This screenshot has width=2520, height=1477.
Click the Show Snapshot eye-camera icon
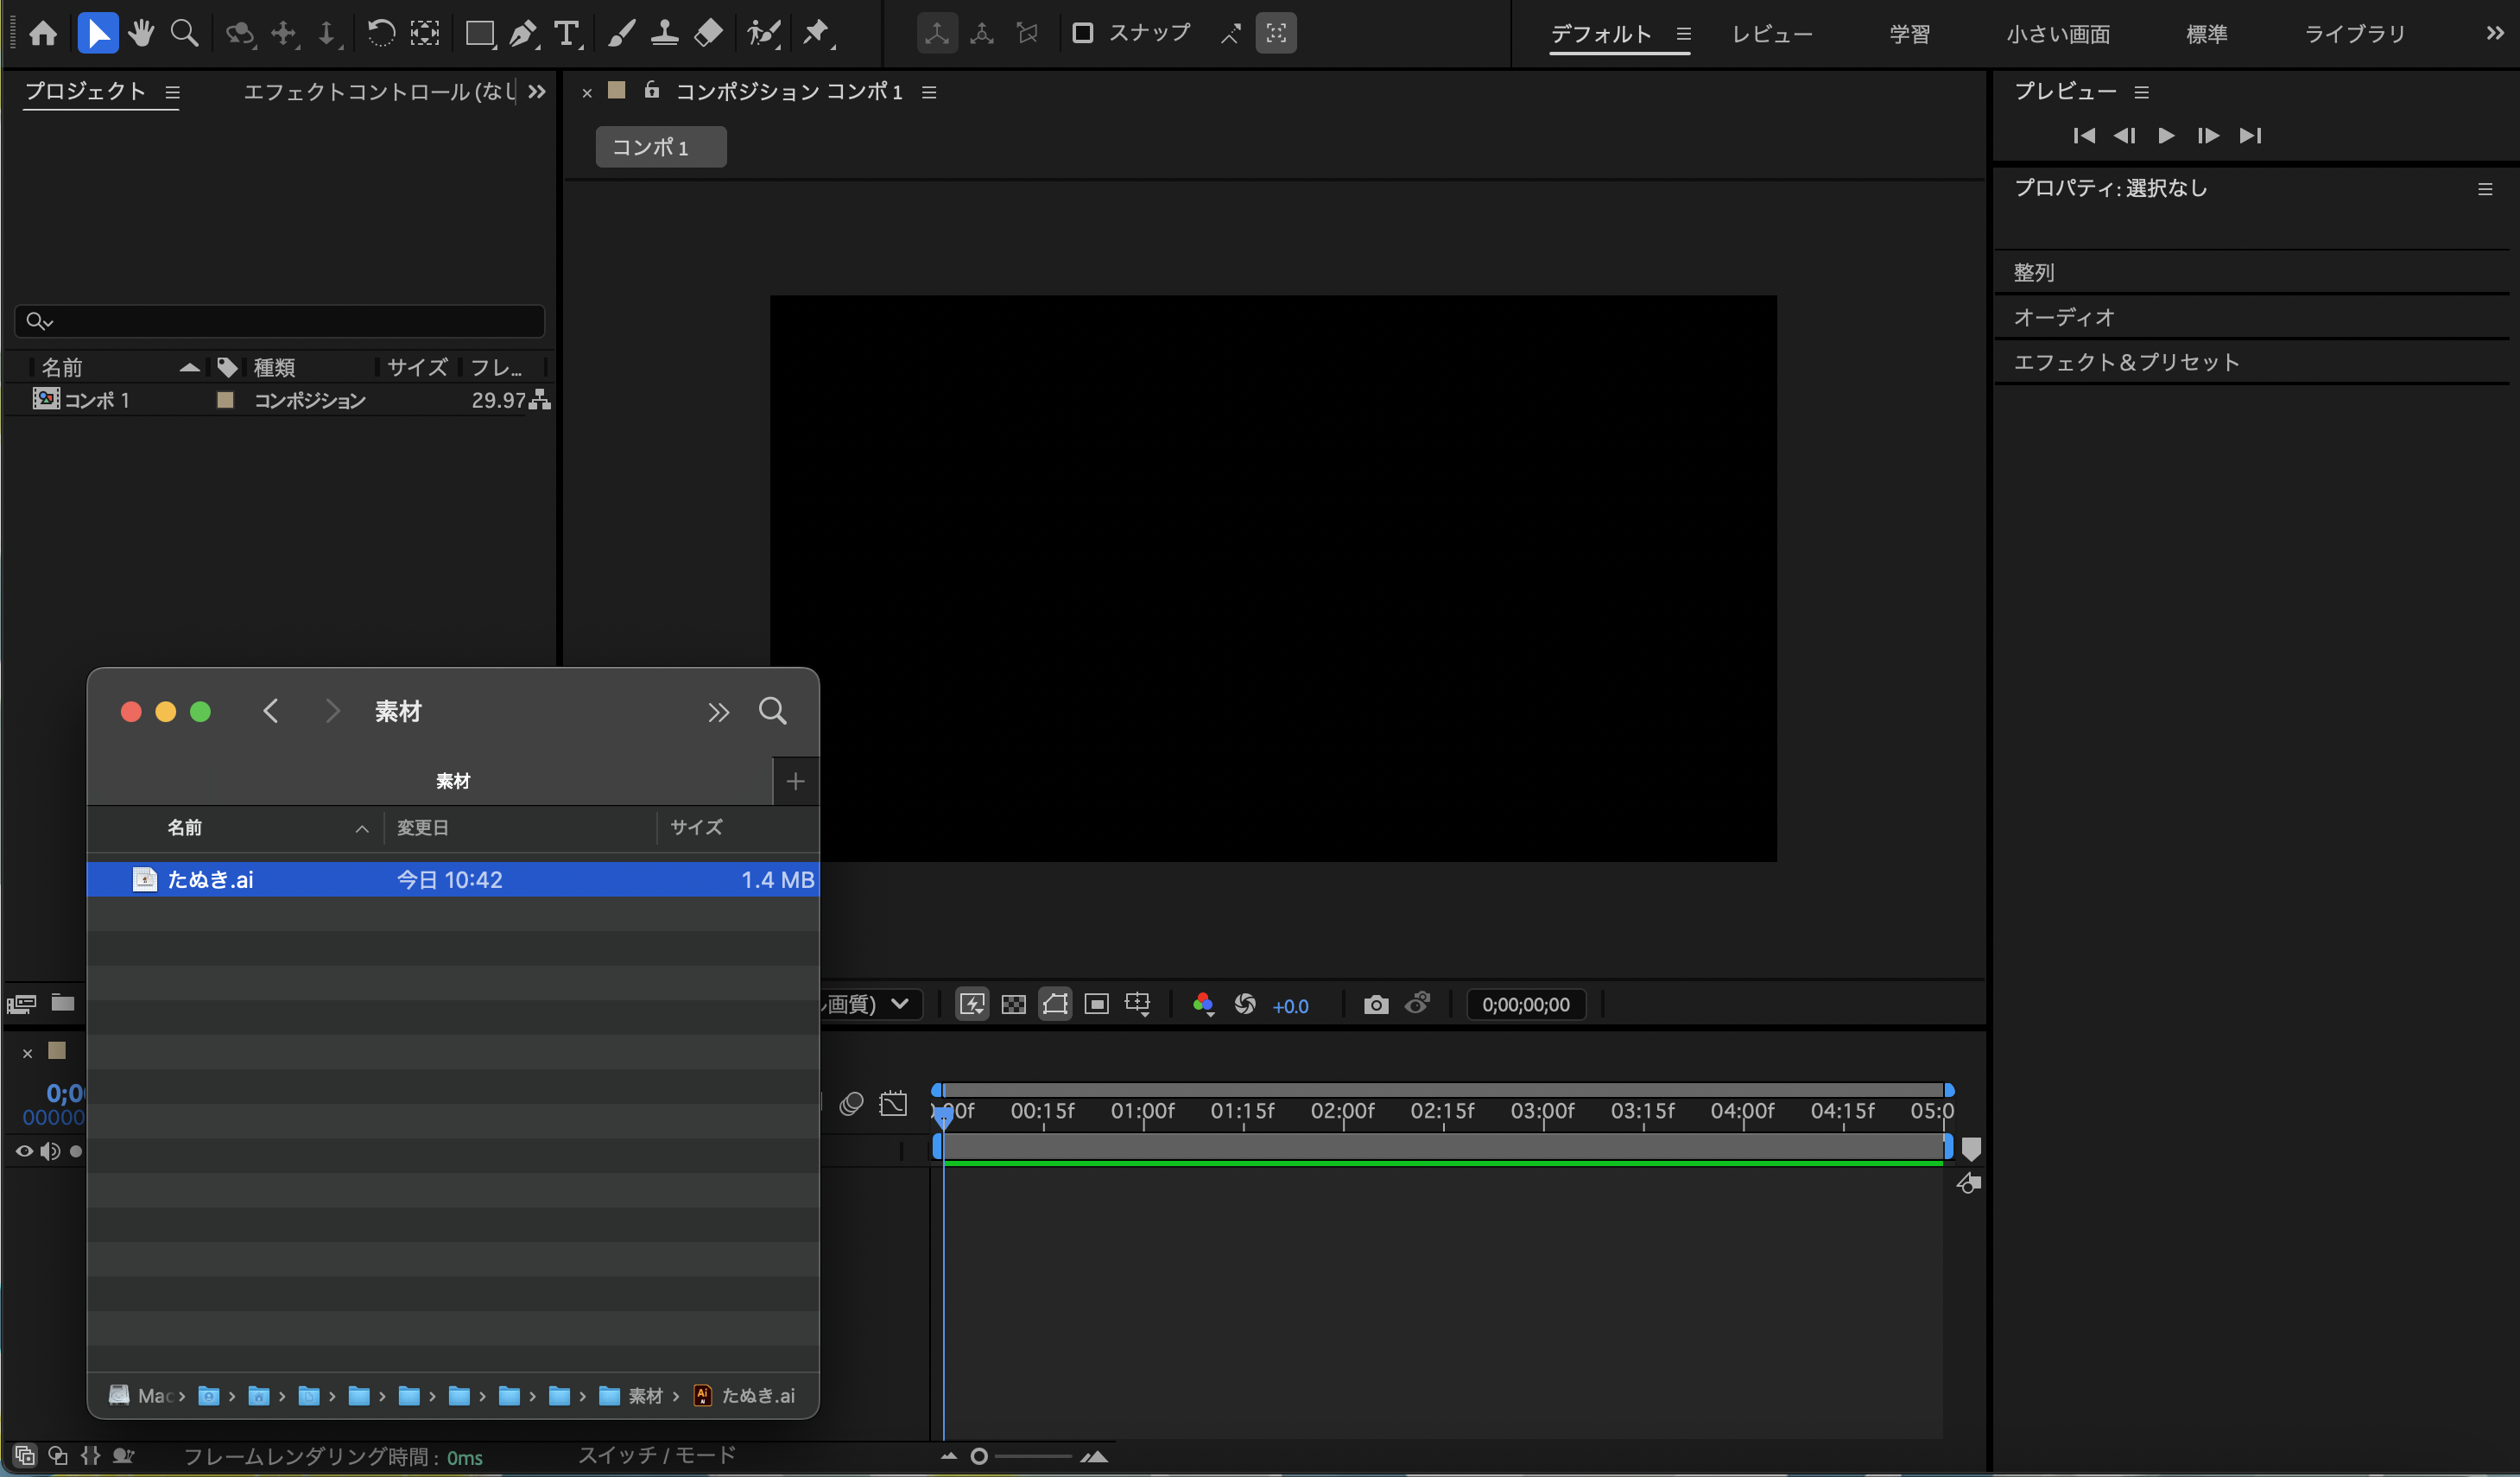pos(1418,1003)
